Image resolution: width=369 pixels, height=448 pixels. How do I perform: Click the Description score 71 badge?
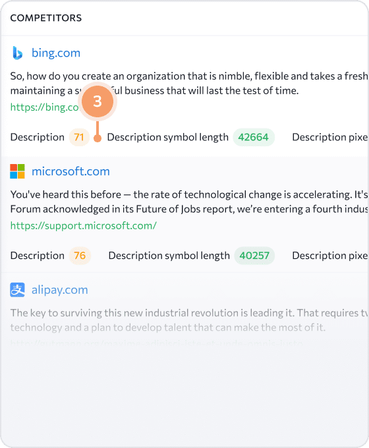click(79, 137)
